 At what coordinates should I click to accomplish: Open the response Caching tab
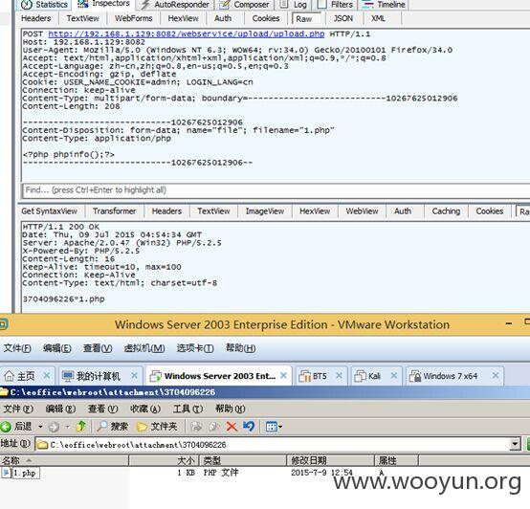click(x=446, y=211)
